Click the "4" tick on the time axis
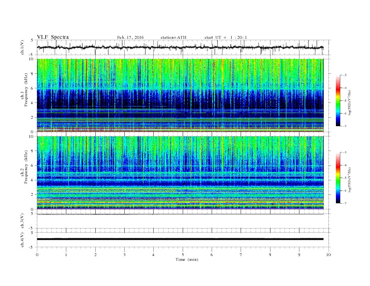Screen dimensions: 370x286 [153, 255]
